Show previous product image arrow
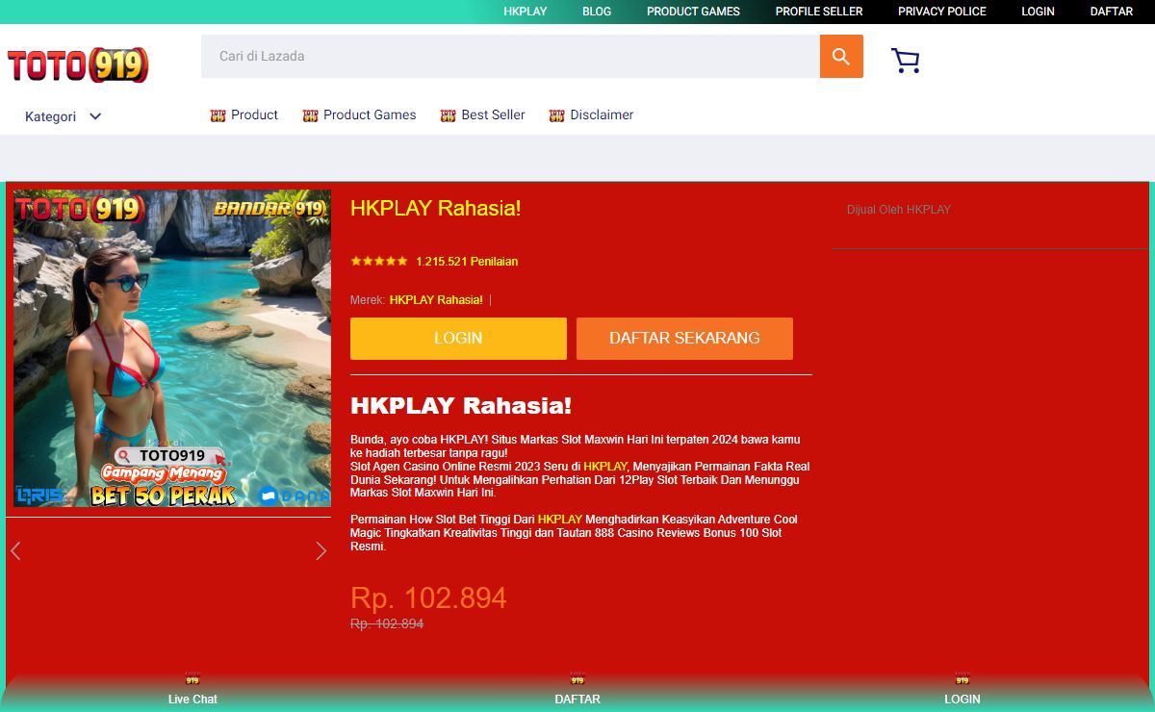The height and width of the screenshot is (712, 1155). 15,550
